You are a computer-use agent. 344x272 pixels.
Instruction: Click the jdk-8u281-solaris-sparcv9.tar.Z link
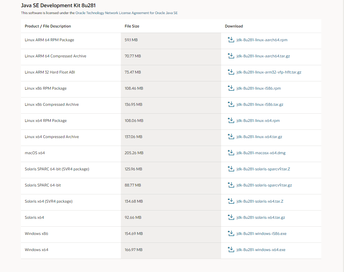click(x=263, y=169)
